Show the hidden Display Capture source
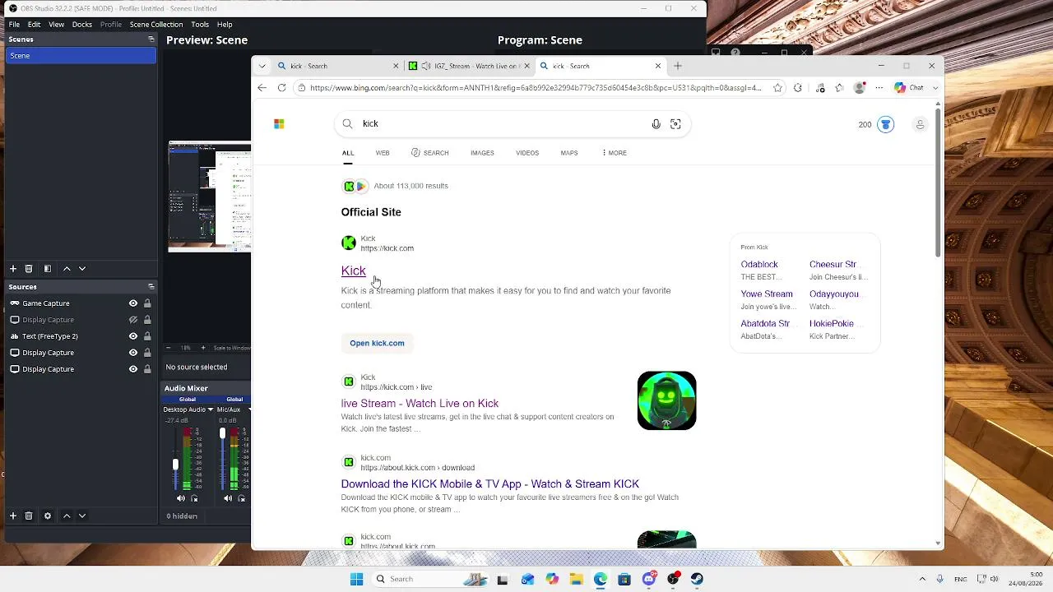 (133, 320)
